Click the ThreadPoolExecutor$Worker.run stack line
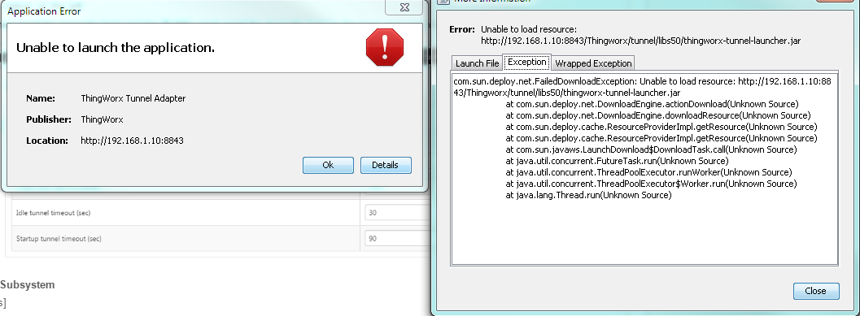Screen dimensions: 860x316 [651, 184]
